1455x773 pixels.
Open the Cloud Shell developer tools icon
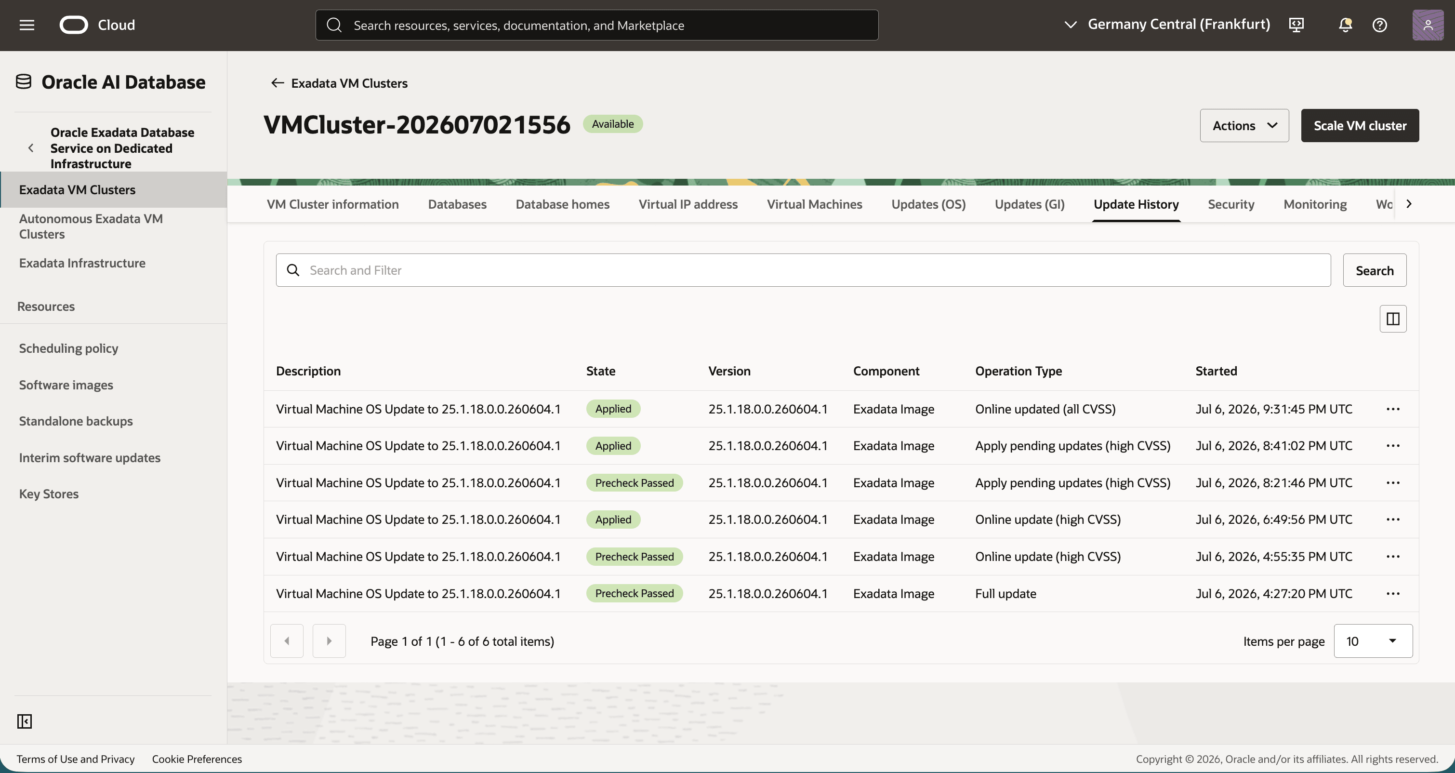click(1296, 25)
